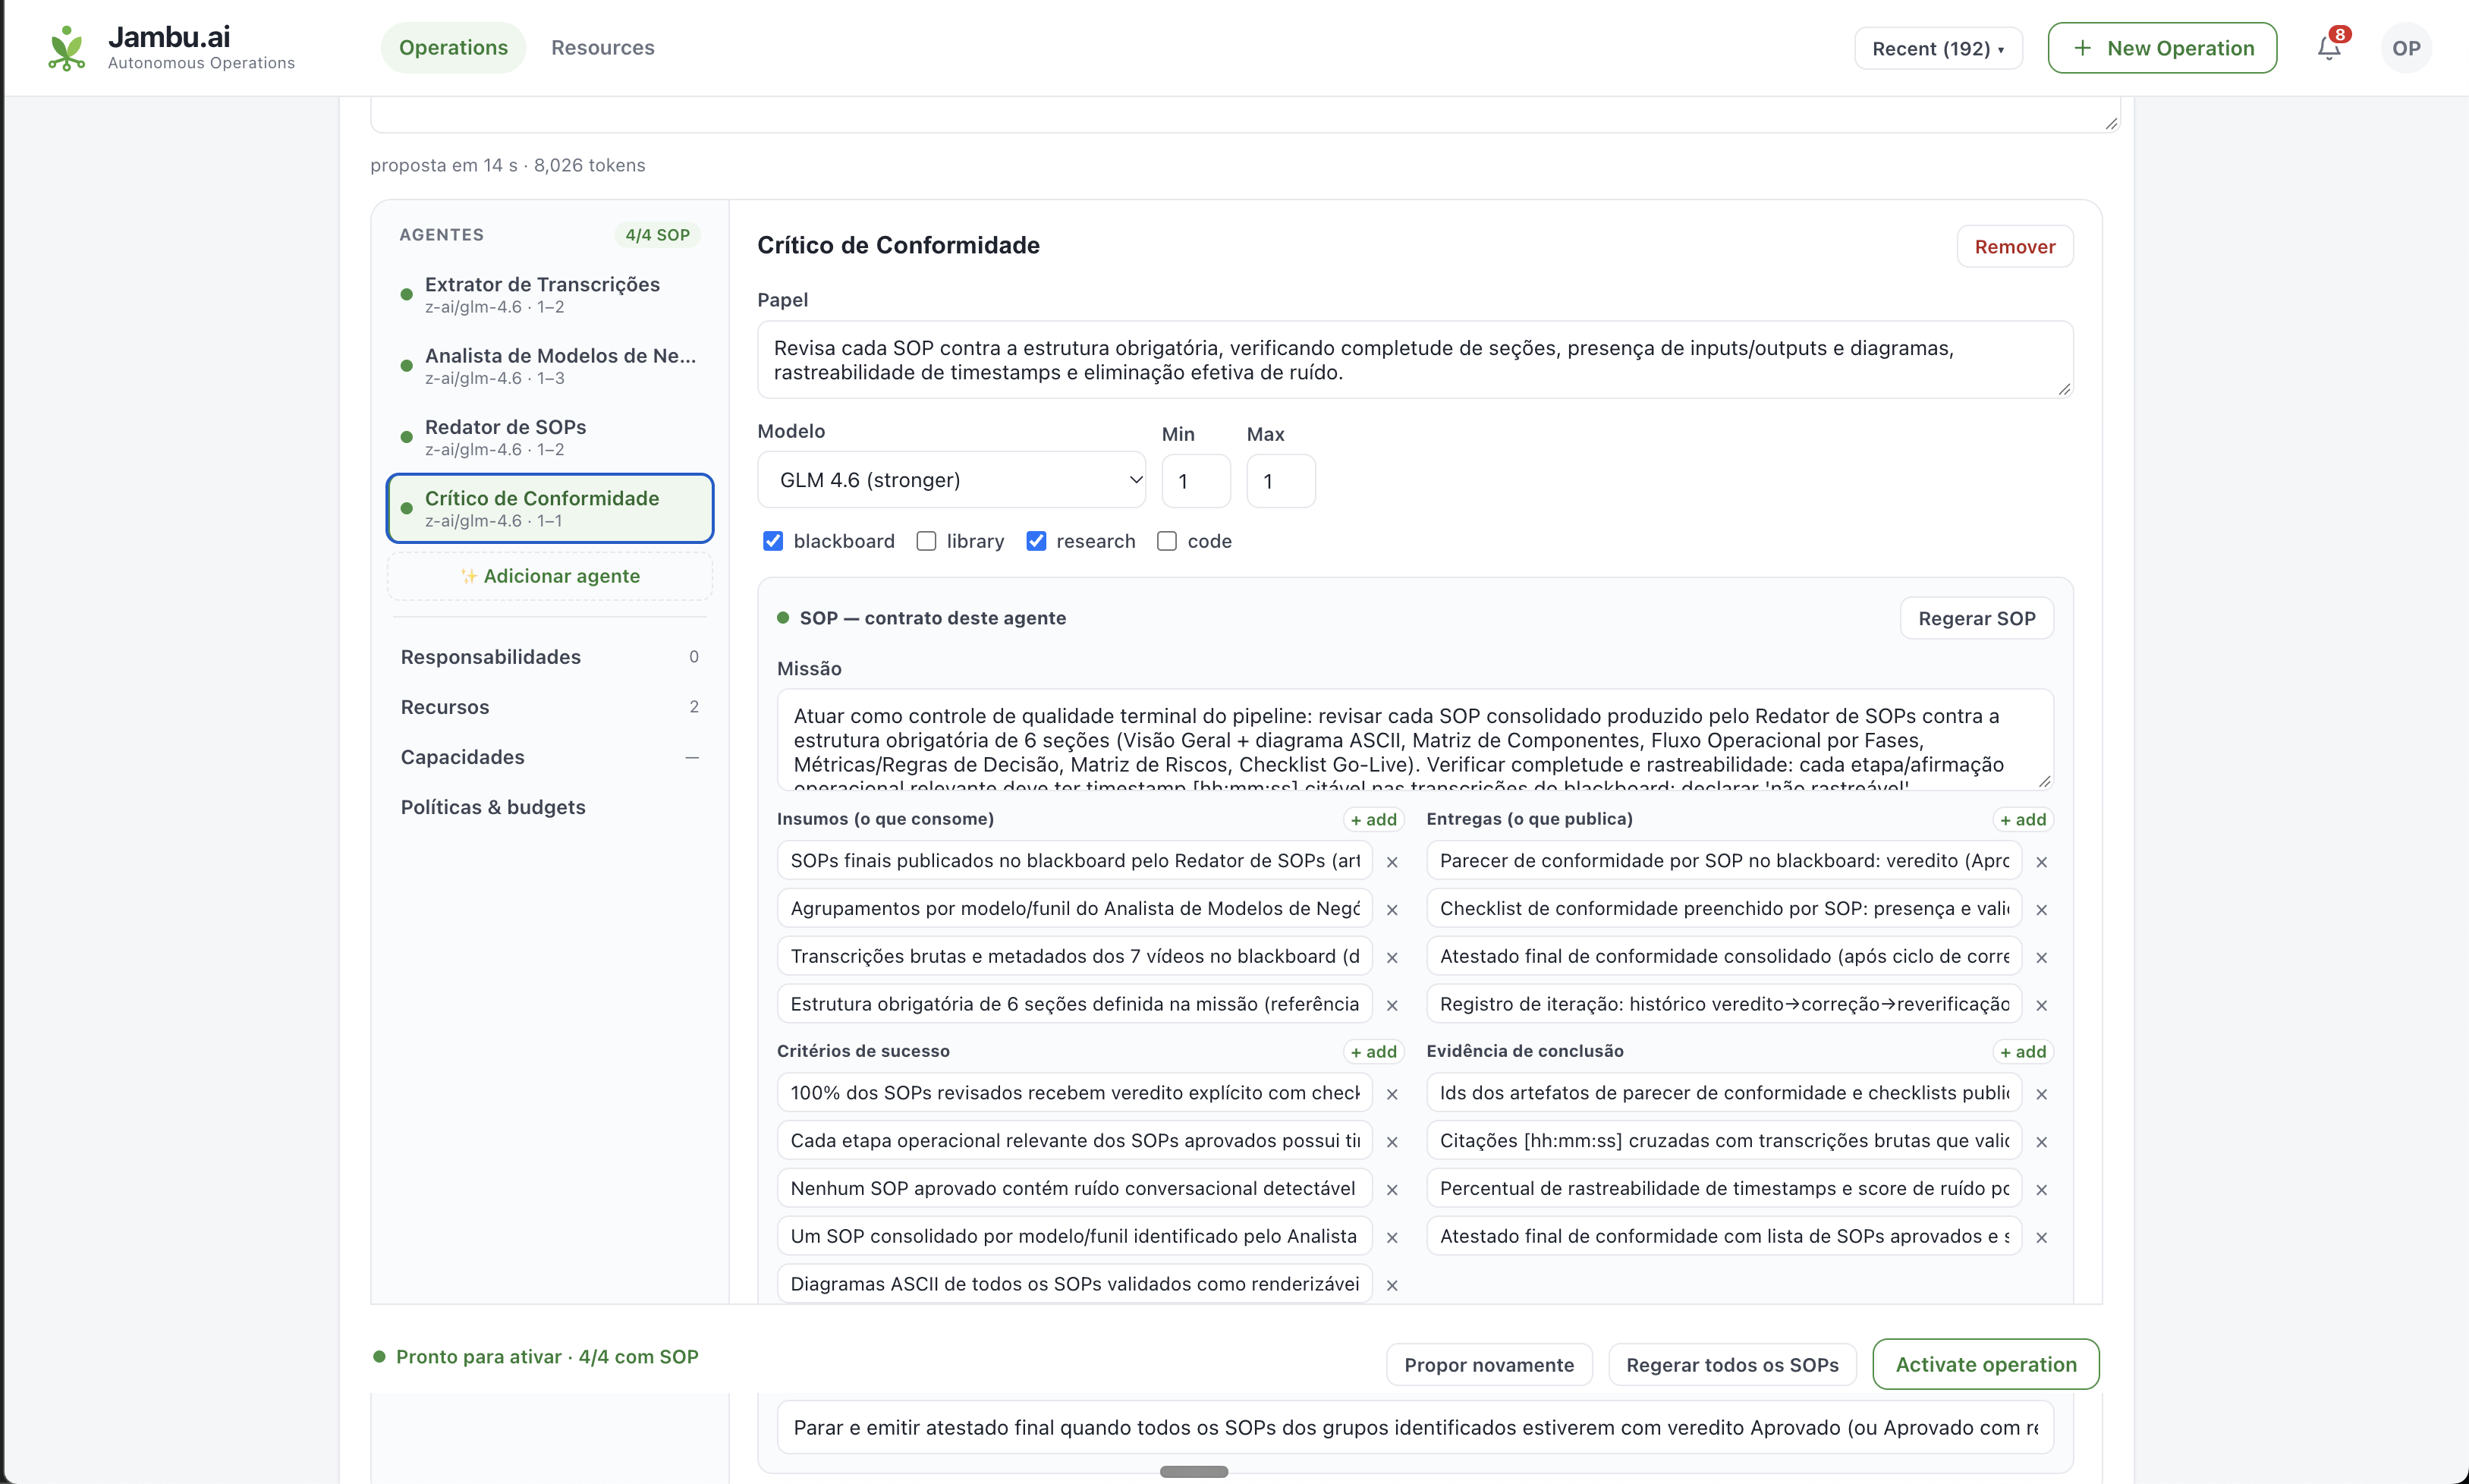Disable the blackboard checkbox
The width and height of the screenshot is (2469, 1484).
click(773, 541)
